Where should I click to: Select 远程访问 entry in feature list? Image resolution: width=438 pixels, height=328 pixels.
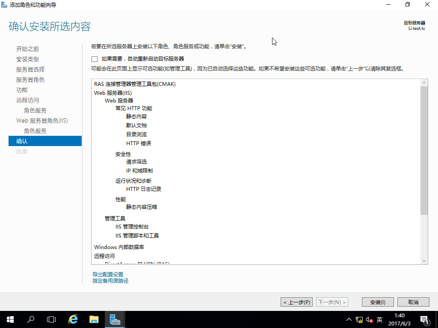(x=104, y=256)
